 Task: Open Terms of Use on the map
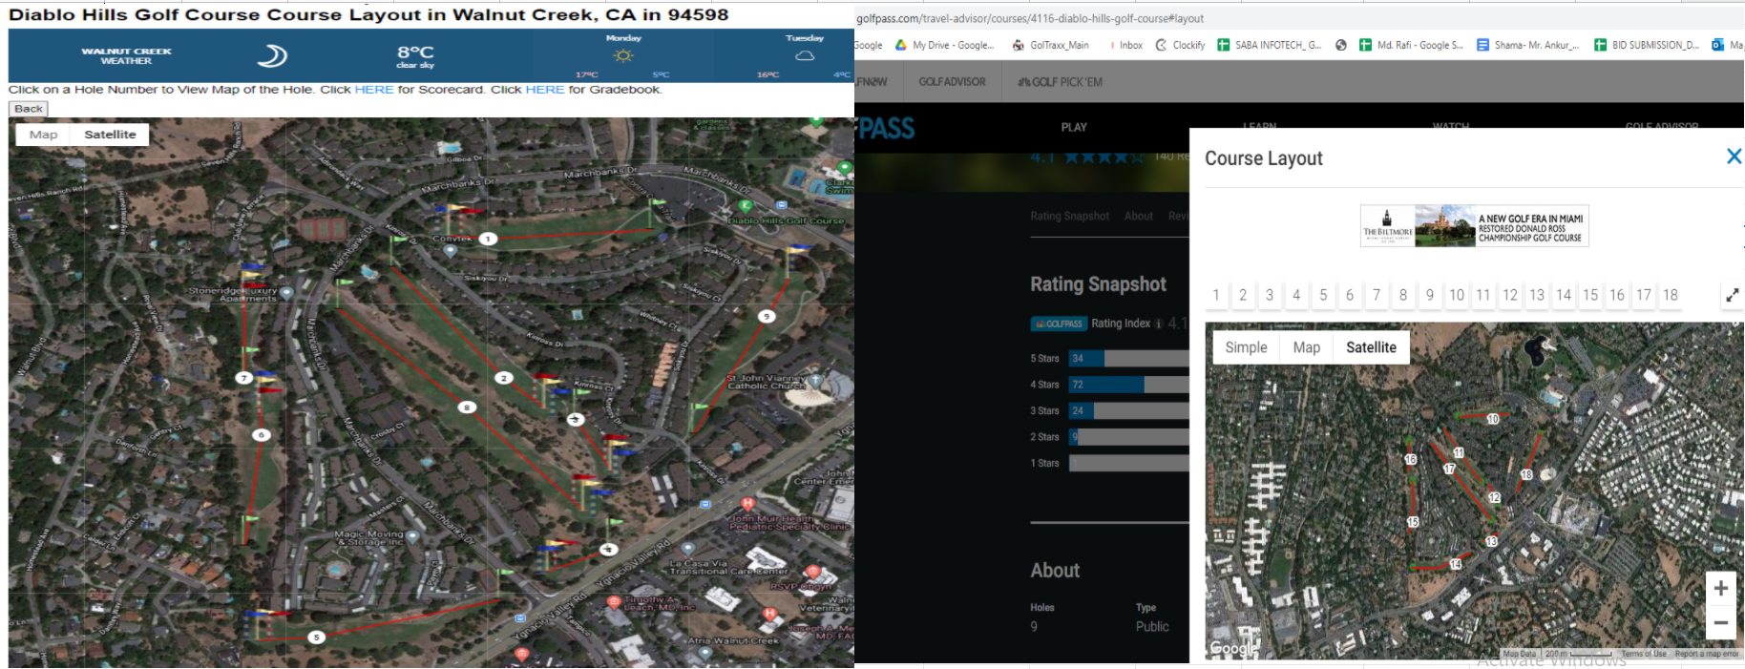[1644, 654]
